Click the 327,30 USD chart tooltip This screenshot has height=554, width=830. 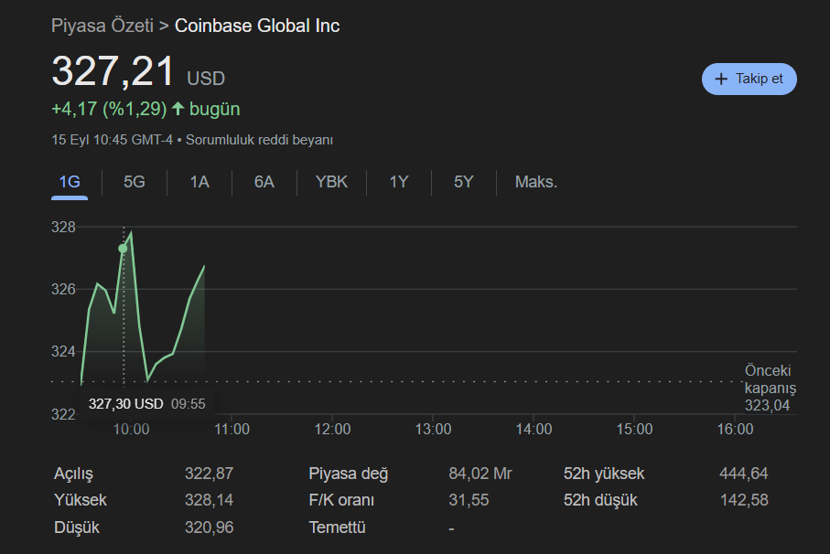(146, 403)
